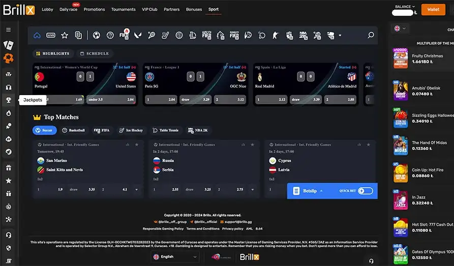Bet on under 3.5 at 2.04

111,99
